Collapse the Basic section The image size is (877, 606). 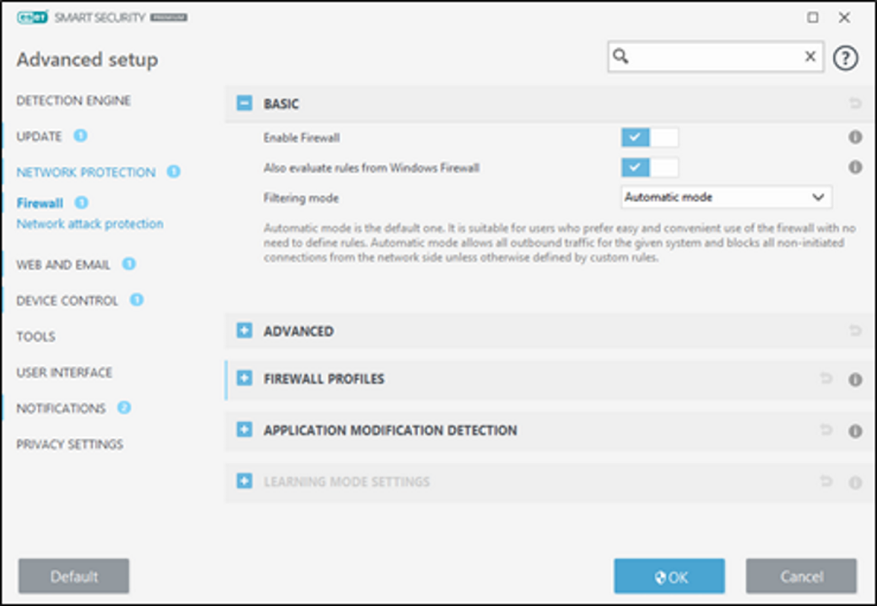(245, 103)
